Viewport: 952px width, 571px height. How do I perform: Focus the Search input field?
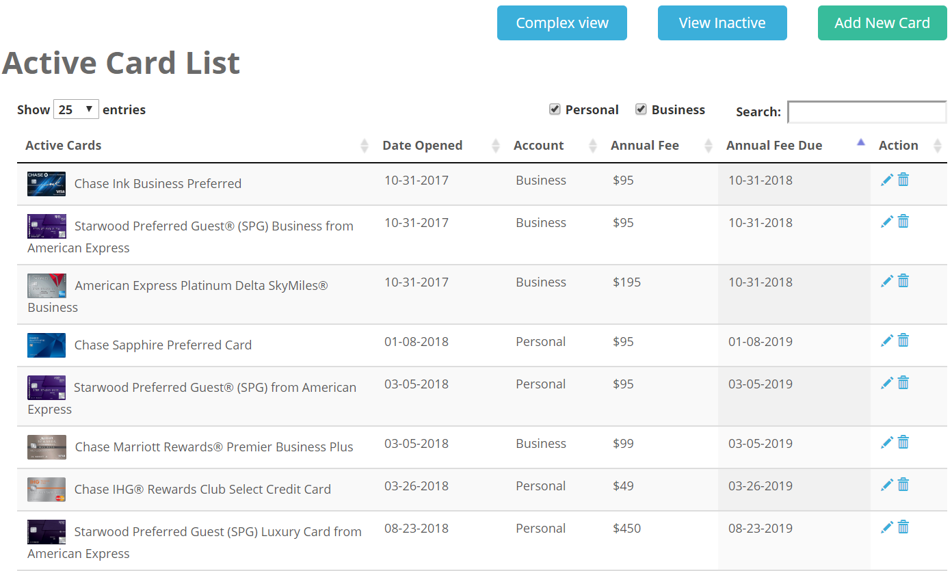point(867,111)
